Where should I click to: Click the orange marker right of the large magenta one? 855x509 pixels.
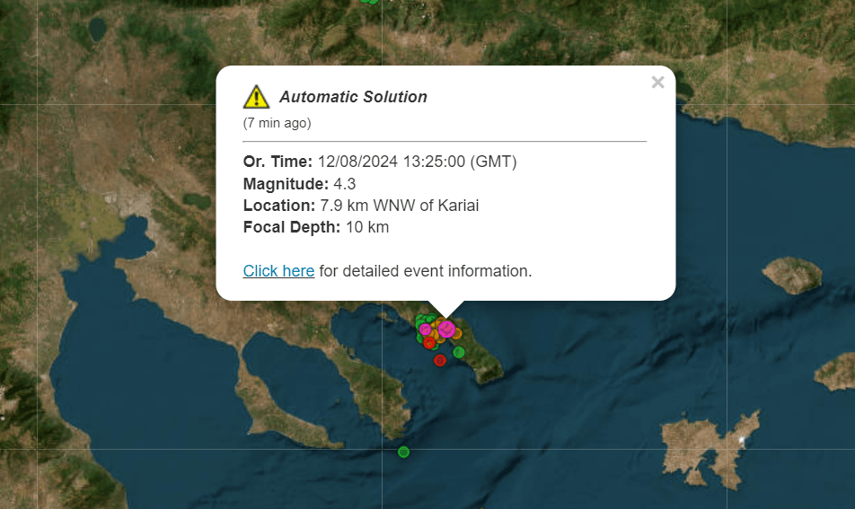(x=456, y=333)
